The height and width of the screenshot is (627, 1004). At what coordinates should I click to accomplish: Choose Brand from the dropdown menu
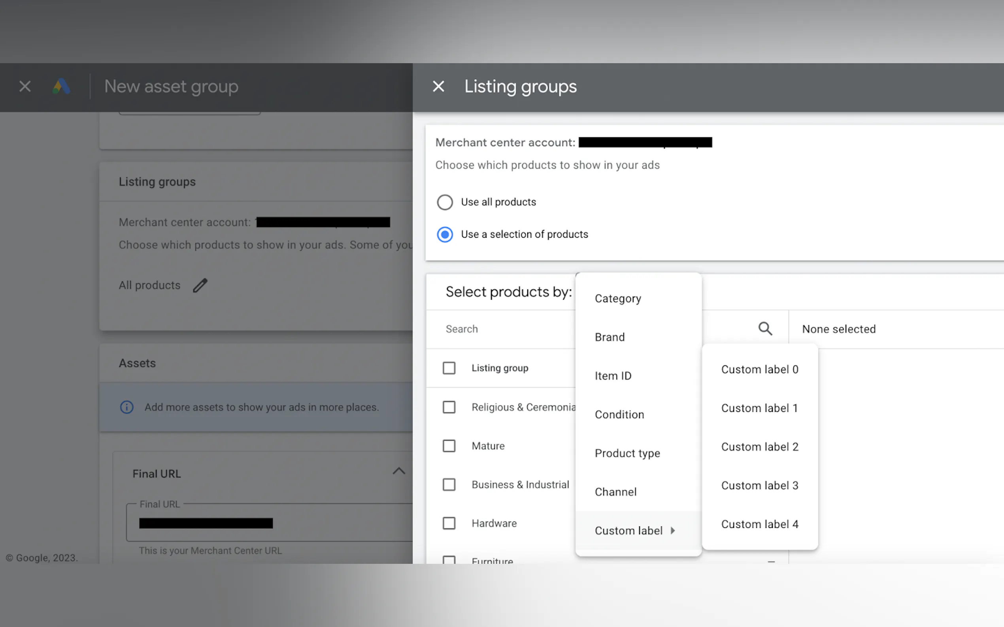point(609,337)
